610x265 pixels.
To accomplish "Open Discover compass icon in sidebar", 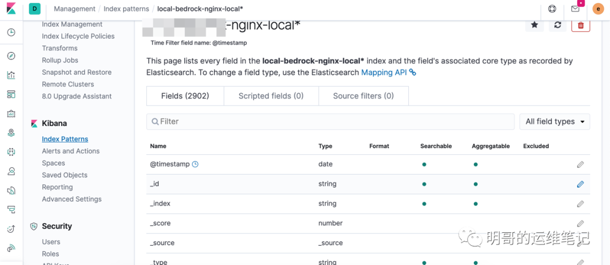I will (11, 56).
